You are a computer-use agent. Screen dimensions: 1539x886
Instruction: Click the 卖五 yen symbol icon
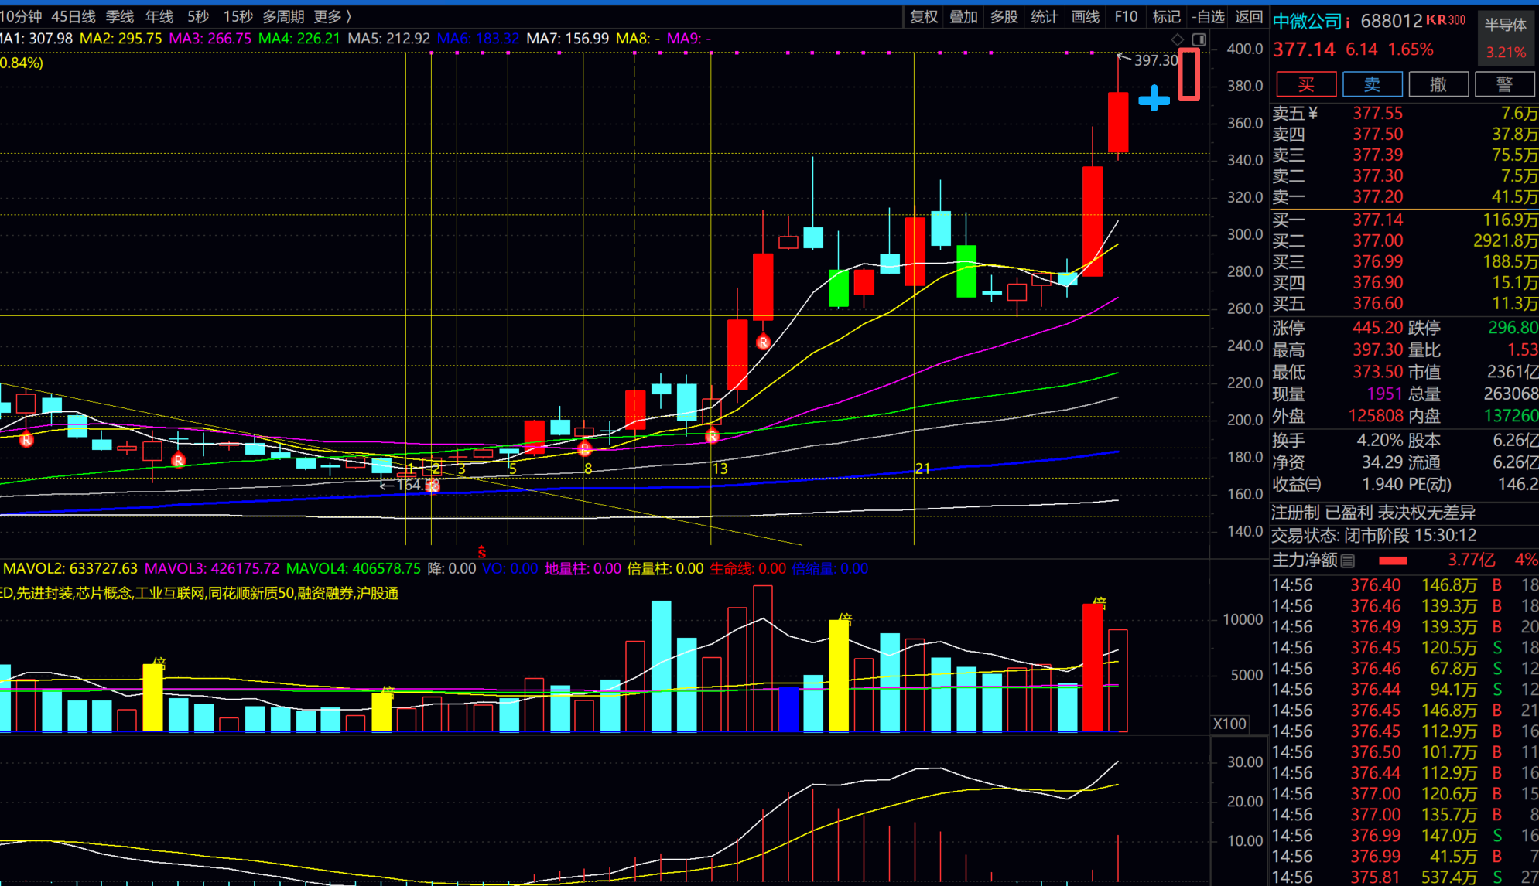(x=1313, y=114)
